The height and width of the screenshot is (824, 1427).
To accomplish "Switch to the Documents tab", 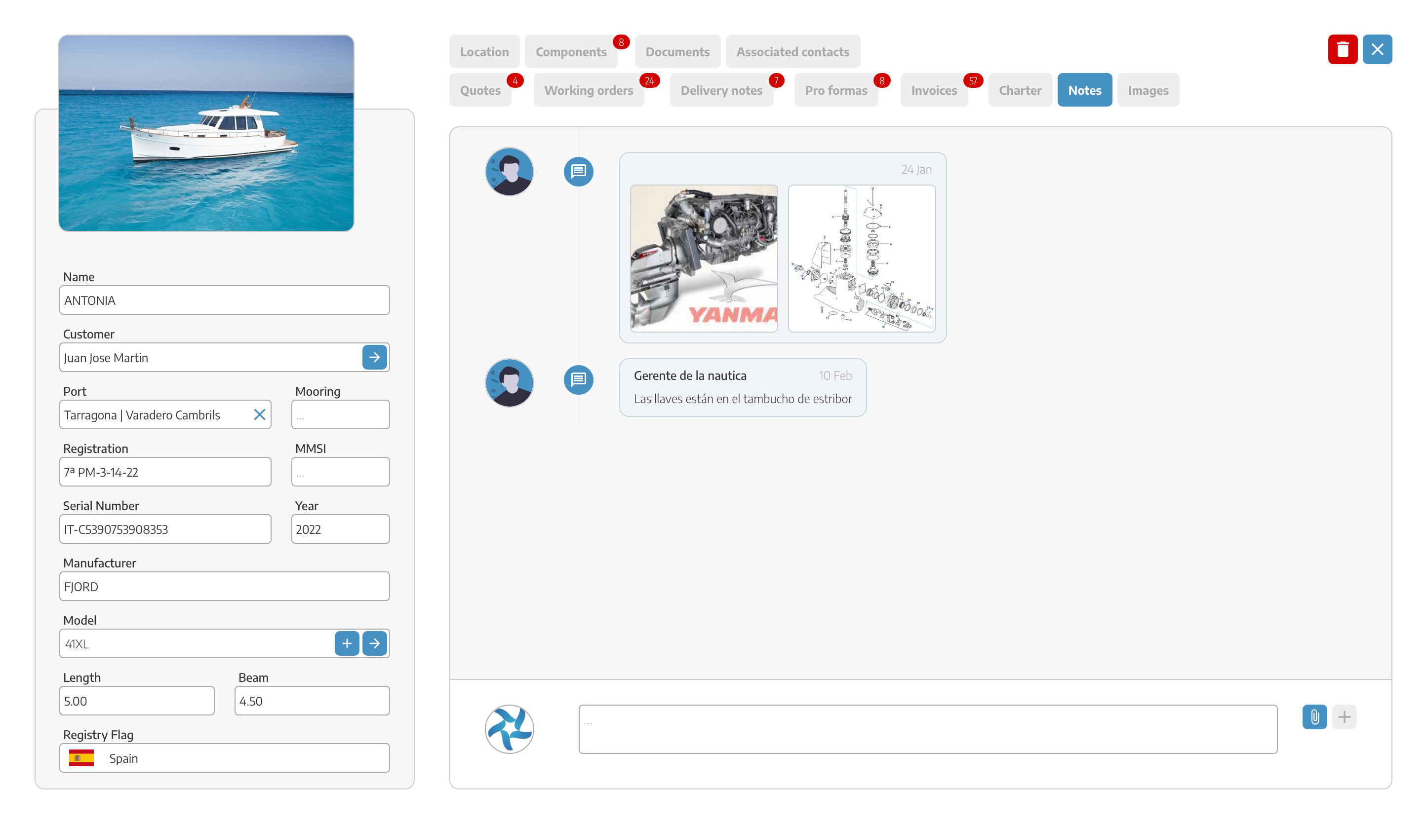I will (x=677, y=51).
